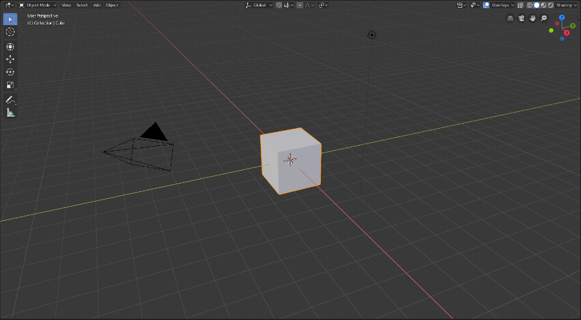581x320 pixels.
Task: Select the Scale tool
Action: 10,85
